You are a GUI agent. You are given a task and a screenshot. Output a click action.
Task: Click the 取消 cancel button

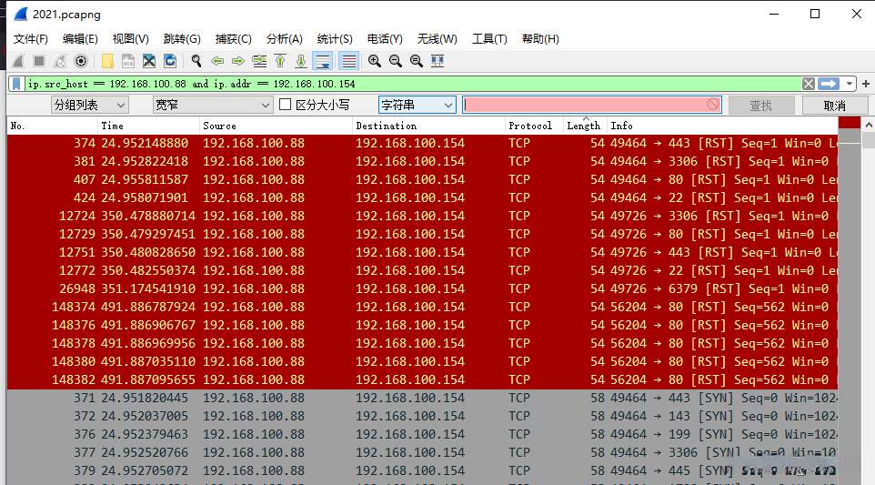click(835, 105)
